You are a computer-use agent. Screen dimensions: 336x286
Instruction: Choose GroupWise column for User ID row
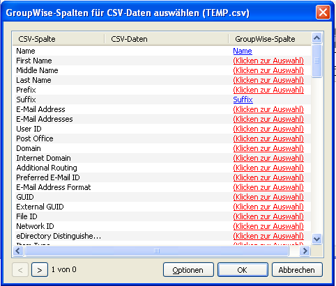[268, 129]
